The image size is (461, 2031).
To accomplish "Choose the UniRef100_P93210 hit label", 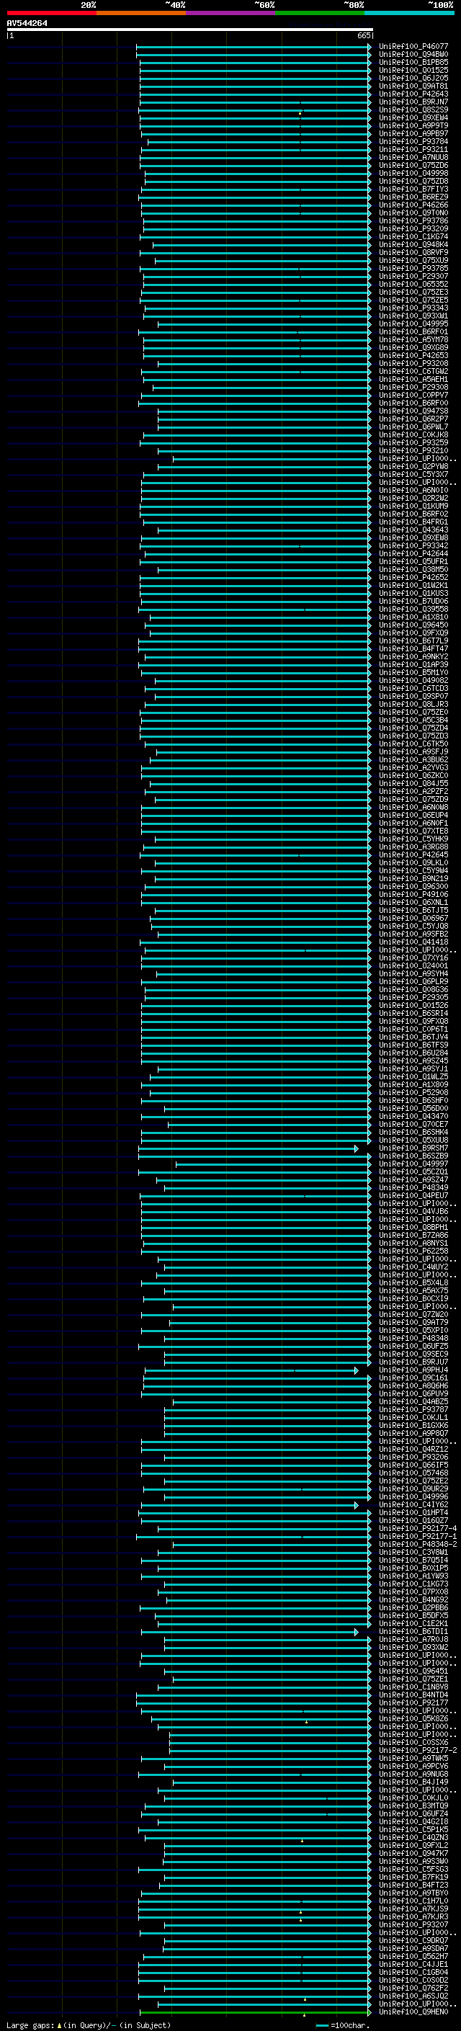I will click(413, 451).
